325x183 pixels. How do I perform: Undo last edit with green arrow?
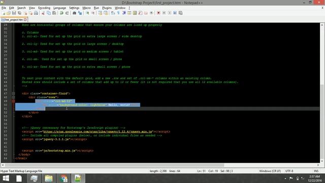coord(61,13)
